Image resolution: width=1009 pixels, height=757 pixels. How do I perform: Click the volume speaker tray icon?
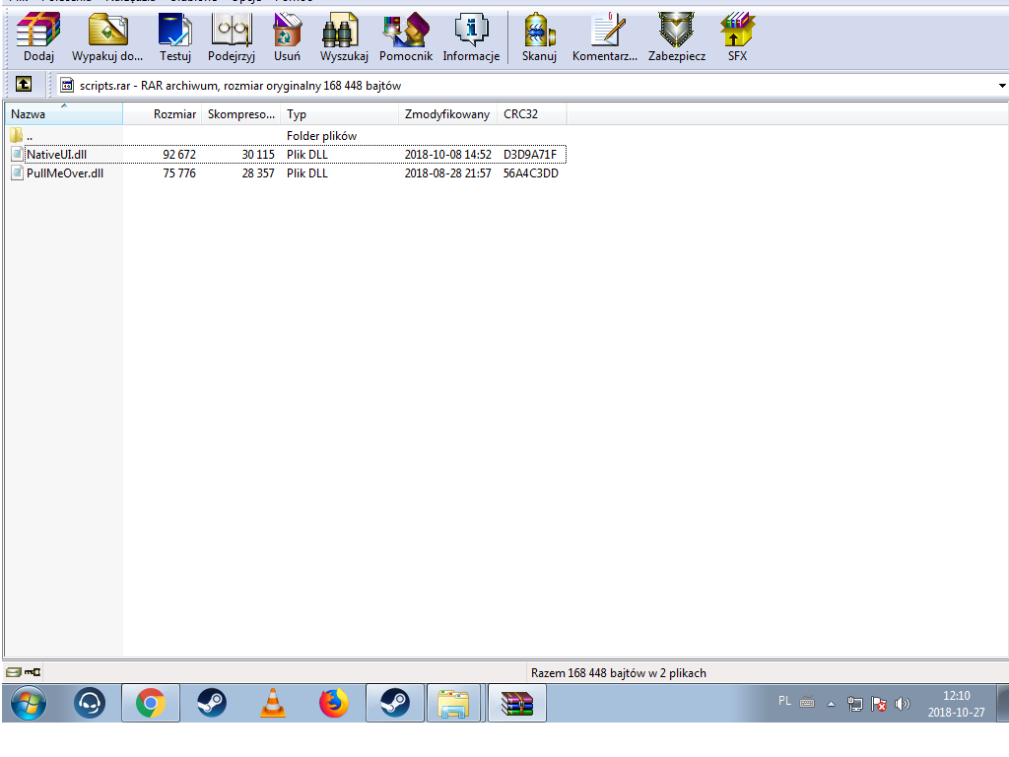[903, 704]
